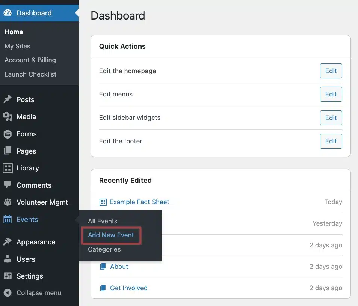Click the Comments speech bubble icon
The width and height of the screenshot is (358, 306).
coord(8,185)
